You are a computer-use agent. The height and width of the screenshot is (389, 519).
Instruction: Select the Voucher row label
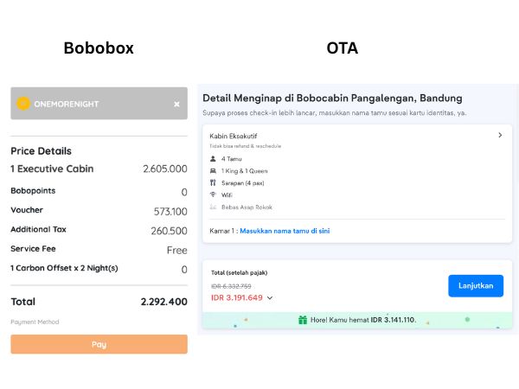pyautogui.click(x=27, y=210)
